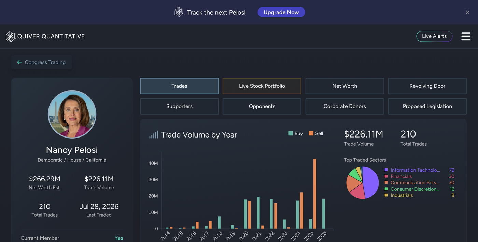View the Opponents tab
This screenshot has height=242, width=478.
[x=262, y=106]
